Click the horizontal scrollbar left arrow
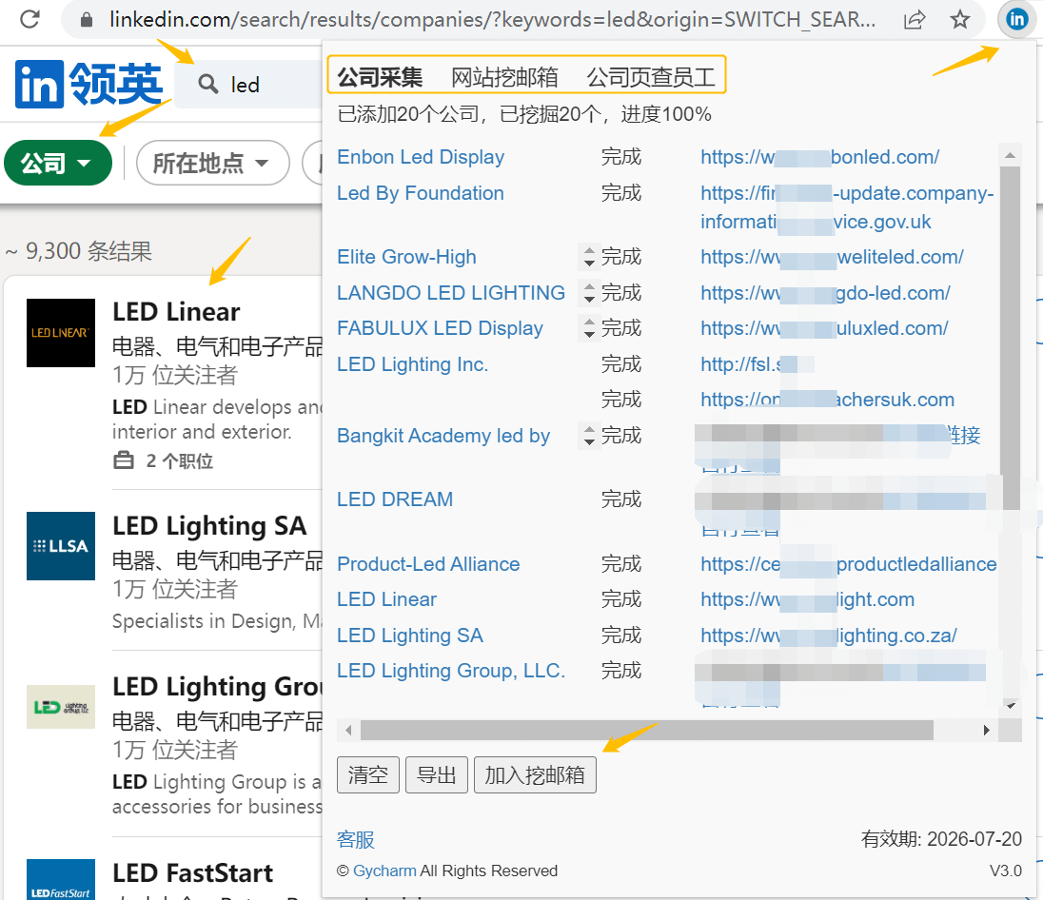This screenshot has height=900, width=1043. point(348,731)
